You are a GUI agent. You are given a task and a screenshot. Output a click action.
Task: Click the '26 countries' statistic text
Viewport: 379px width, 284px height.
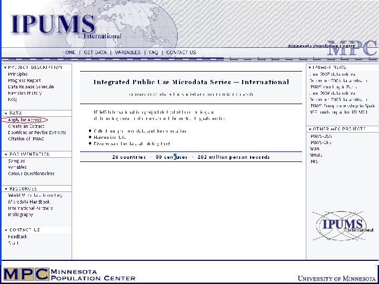[129, 157]
